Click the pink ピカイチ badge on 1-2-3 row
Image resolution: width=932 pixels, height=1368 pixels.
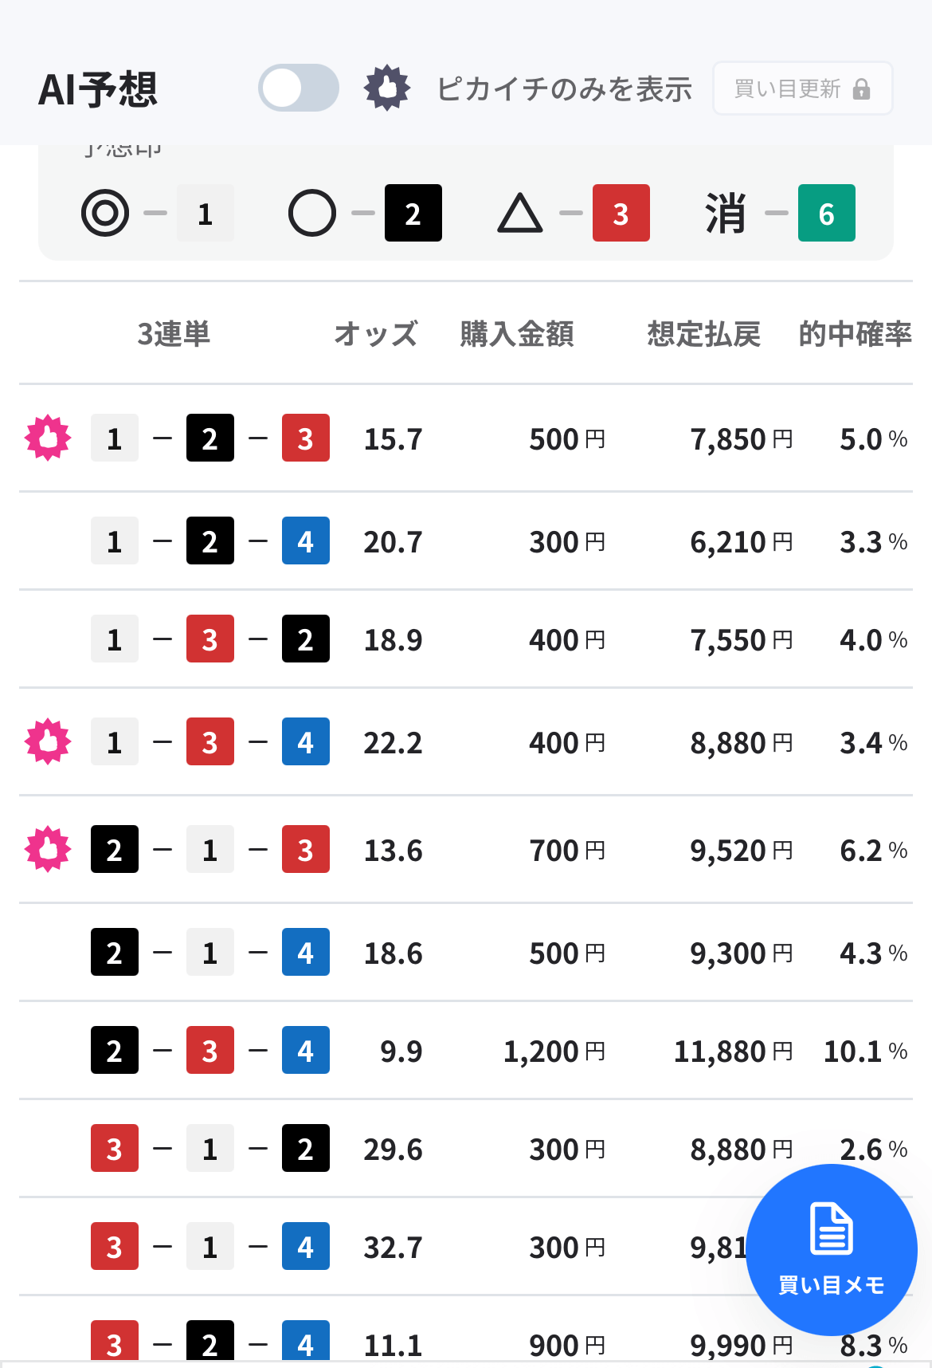tap(48, 438)
